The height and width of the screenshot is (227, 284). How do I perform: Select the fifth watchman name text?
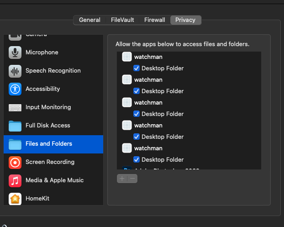click(x=148, y=148)
